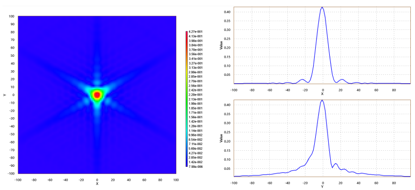415x190 pixels.
Task: Click the 8.54e-002 legend label
Action: pyautogui.click(x=195, y=139)
